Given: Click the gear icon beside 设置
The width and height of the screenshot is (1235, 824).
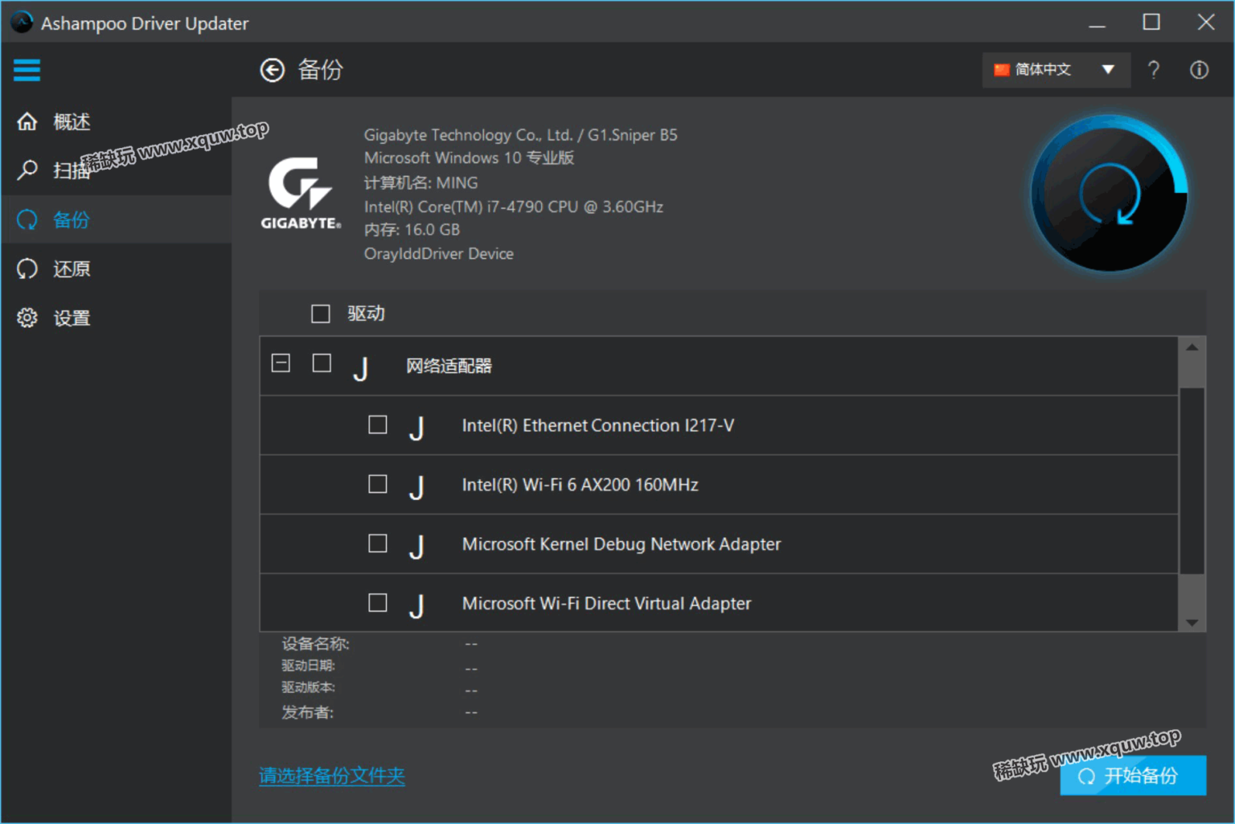Looking at the screenshot, I should pyautogui.click(x=27, y=318).
